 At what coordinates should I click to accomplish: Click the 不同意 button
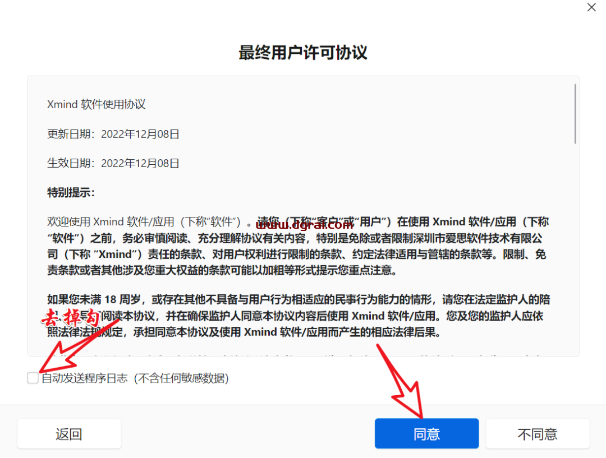pos(537,433)
